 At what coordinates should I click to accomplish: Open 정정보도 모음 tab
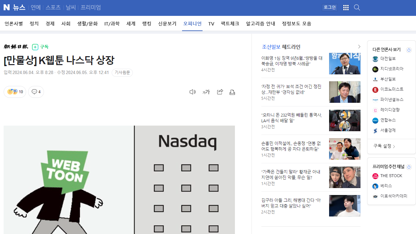pos(296,24)
